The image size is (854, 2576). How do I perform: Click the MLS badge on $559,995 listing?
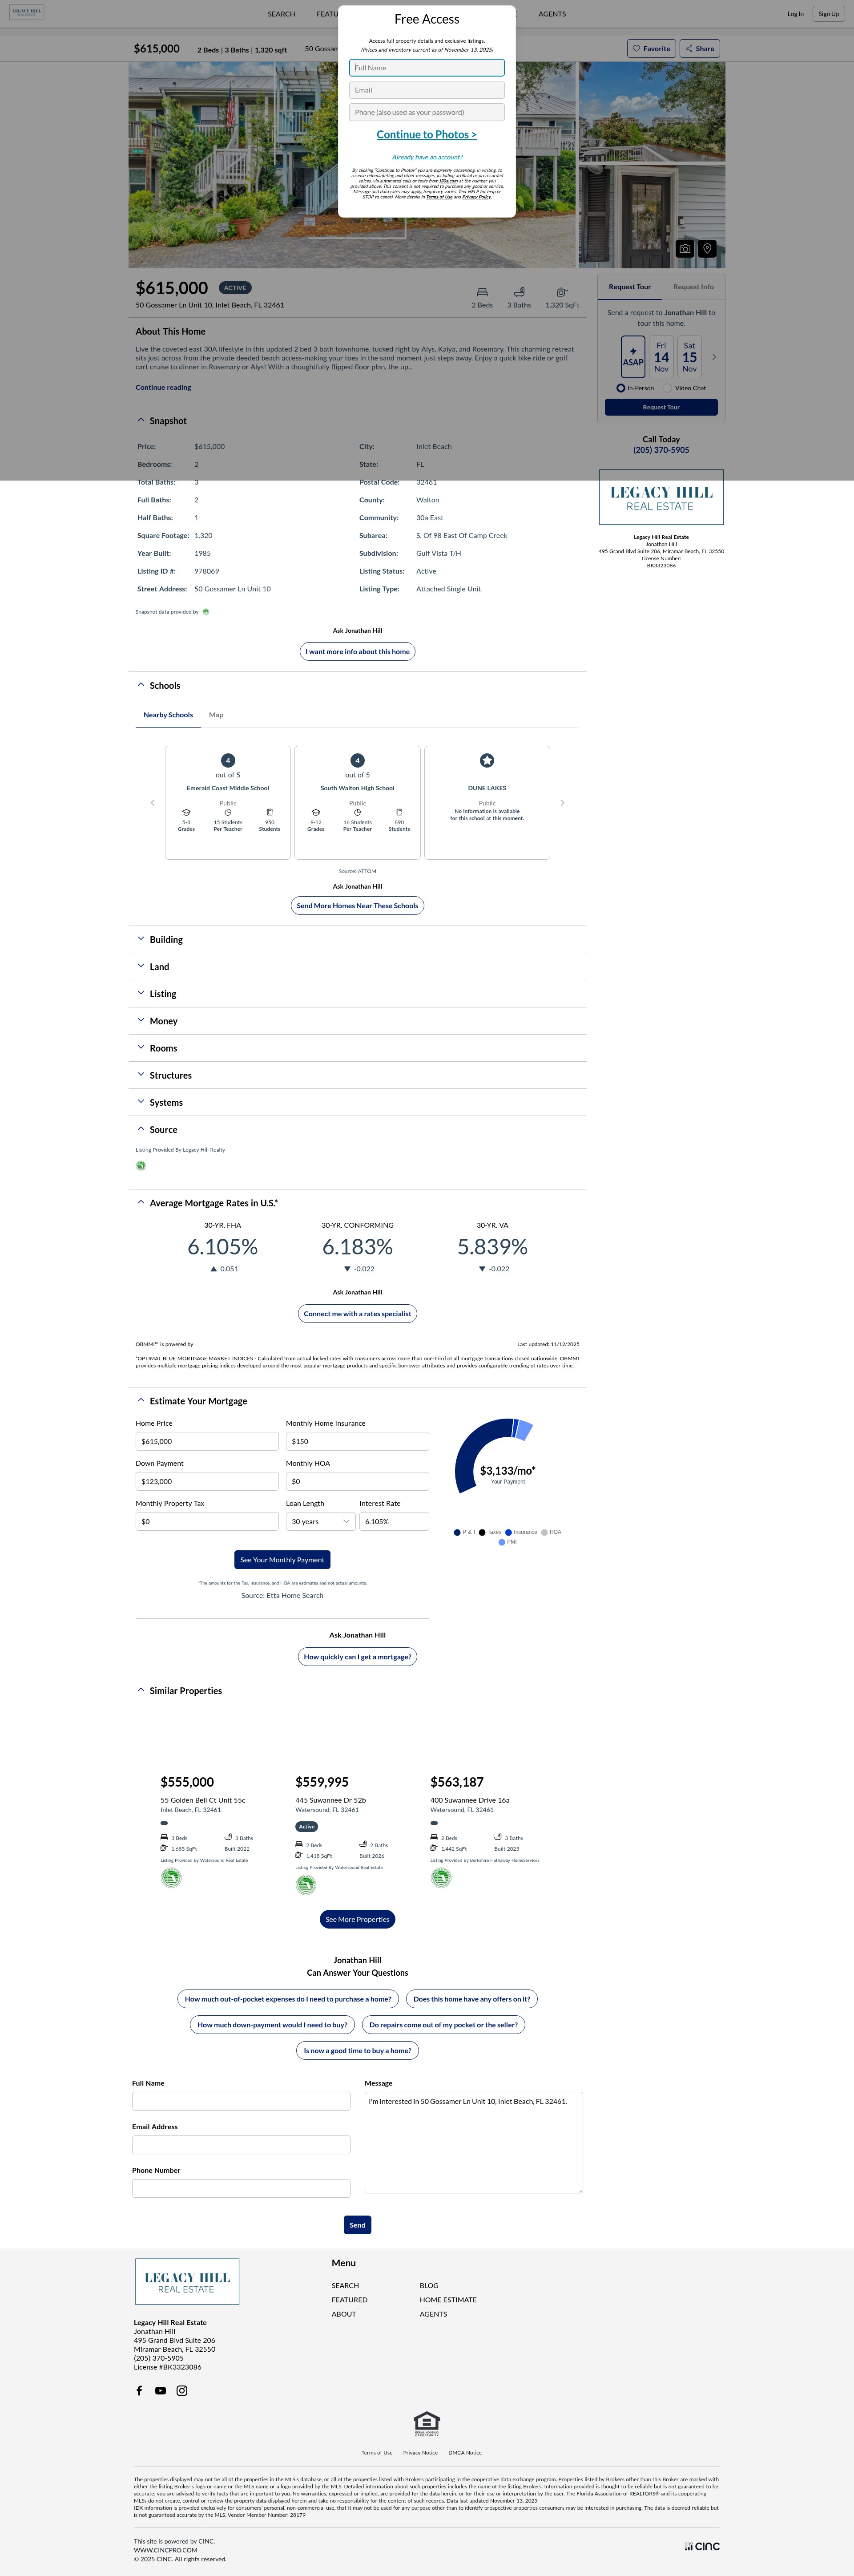click(x=306, y=1884)
